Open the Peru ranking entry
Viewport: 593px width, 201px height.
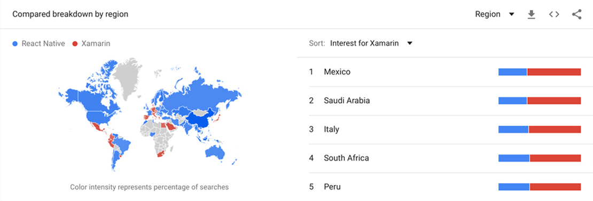click(x=444, y=187)
